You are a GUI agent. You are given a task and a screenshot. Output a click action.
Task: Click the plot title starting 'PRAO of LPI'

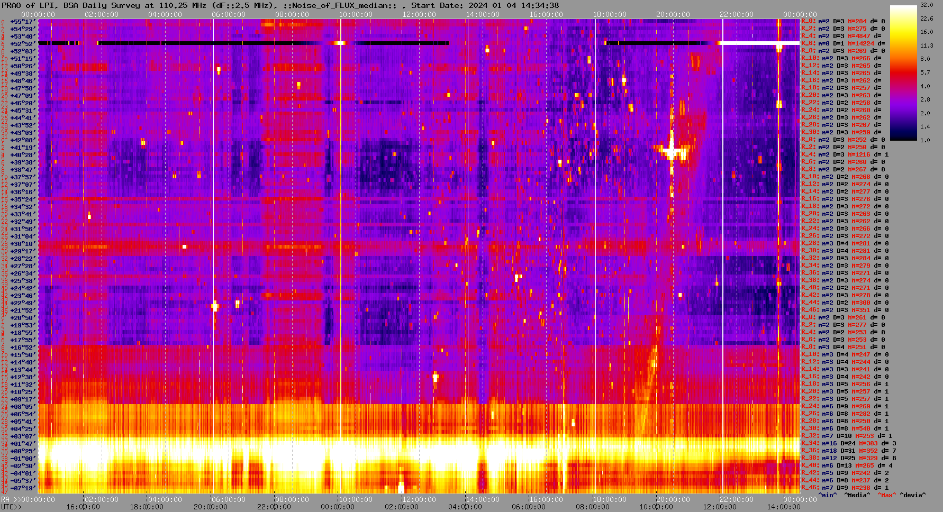[280, 5]
